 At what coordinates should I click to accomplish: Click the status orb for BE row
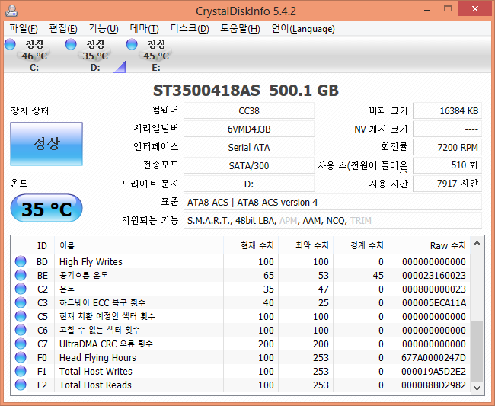[x=21, y=275]
